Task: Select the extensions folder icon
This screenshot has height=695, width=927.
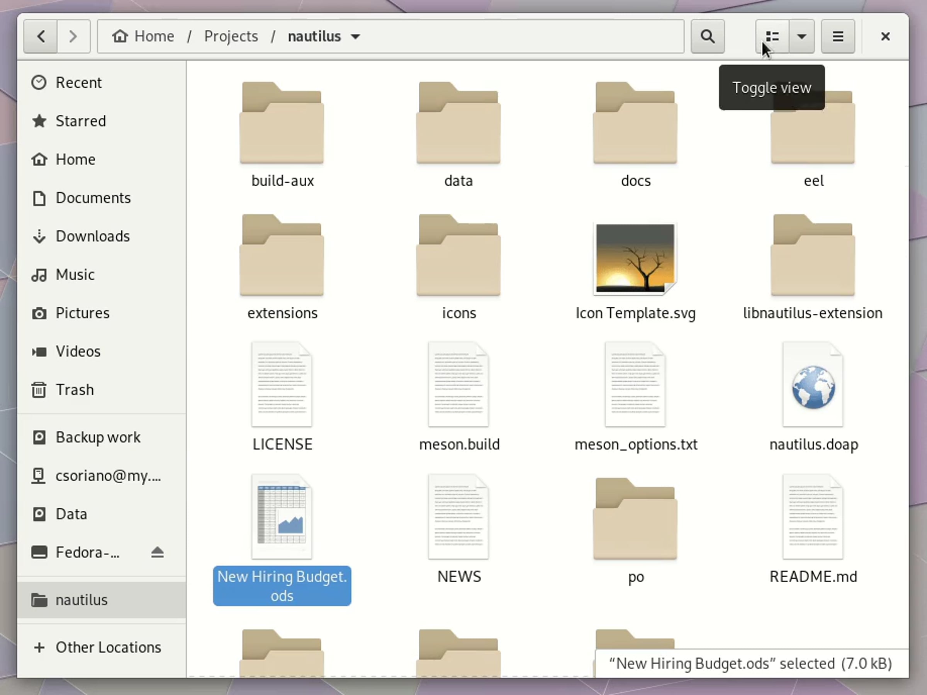Action: (x=282, y=255)
